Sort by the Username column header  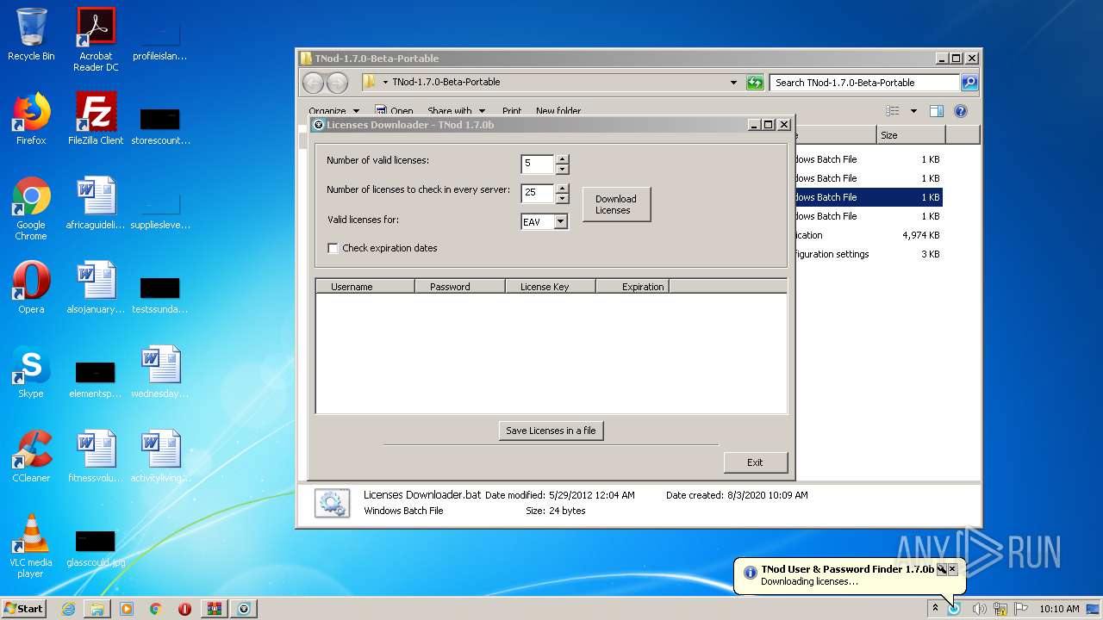pos(365,287)
